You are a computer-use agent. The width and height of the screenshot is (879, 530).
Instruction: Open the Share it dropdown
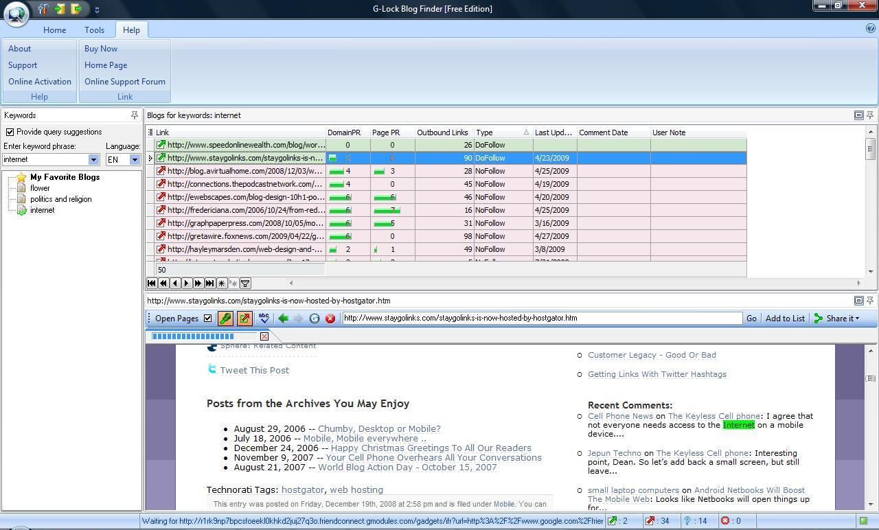coord(836,319)
